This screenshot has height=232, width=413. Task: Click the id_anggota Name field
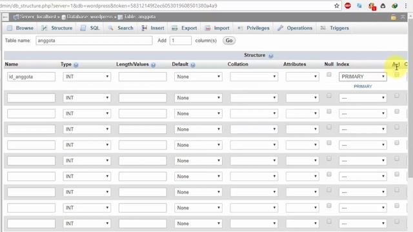[x=32, y=77]
